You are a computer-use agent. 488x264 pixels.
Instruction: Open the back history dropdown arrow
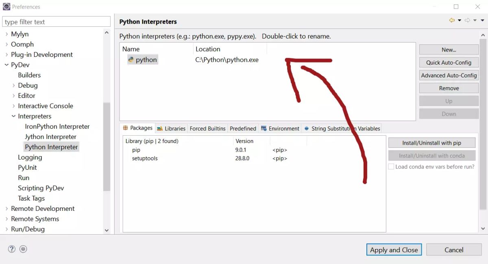(x=460, y=20)
